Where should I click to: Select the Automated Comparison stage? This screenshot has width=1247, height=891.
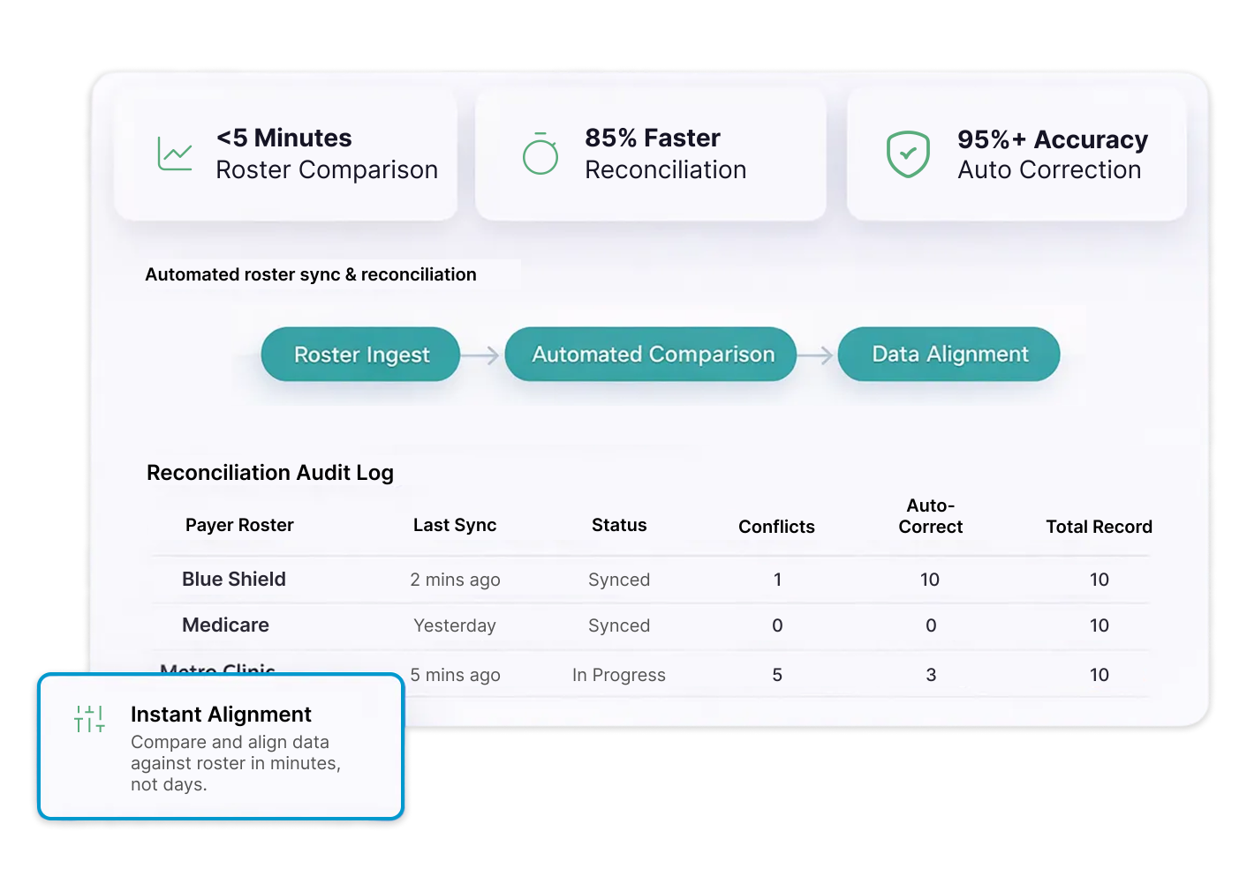click(650, 355)
